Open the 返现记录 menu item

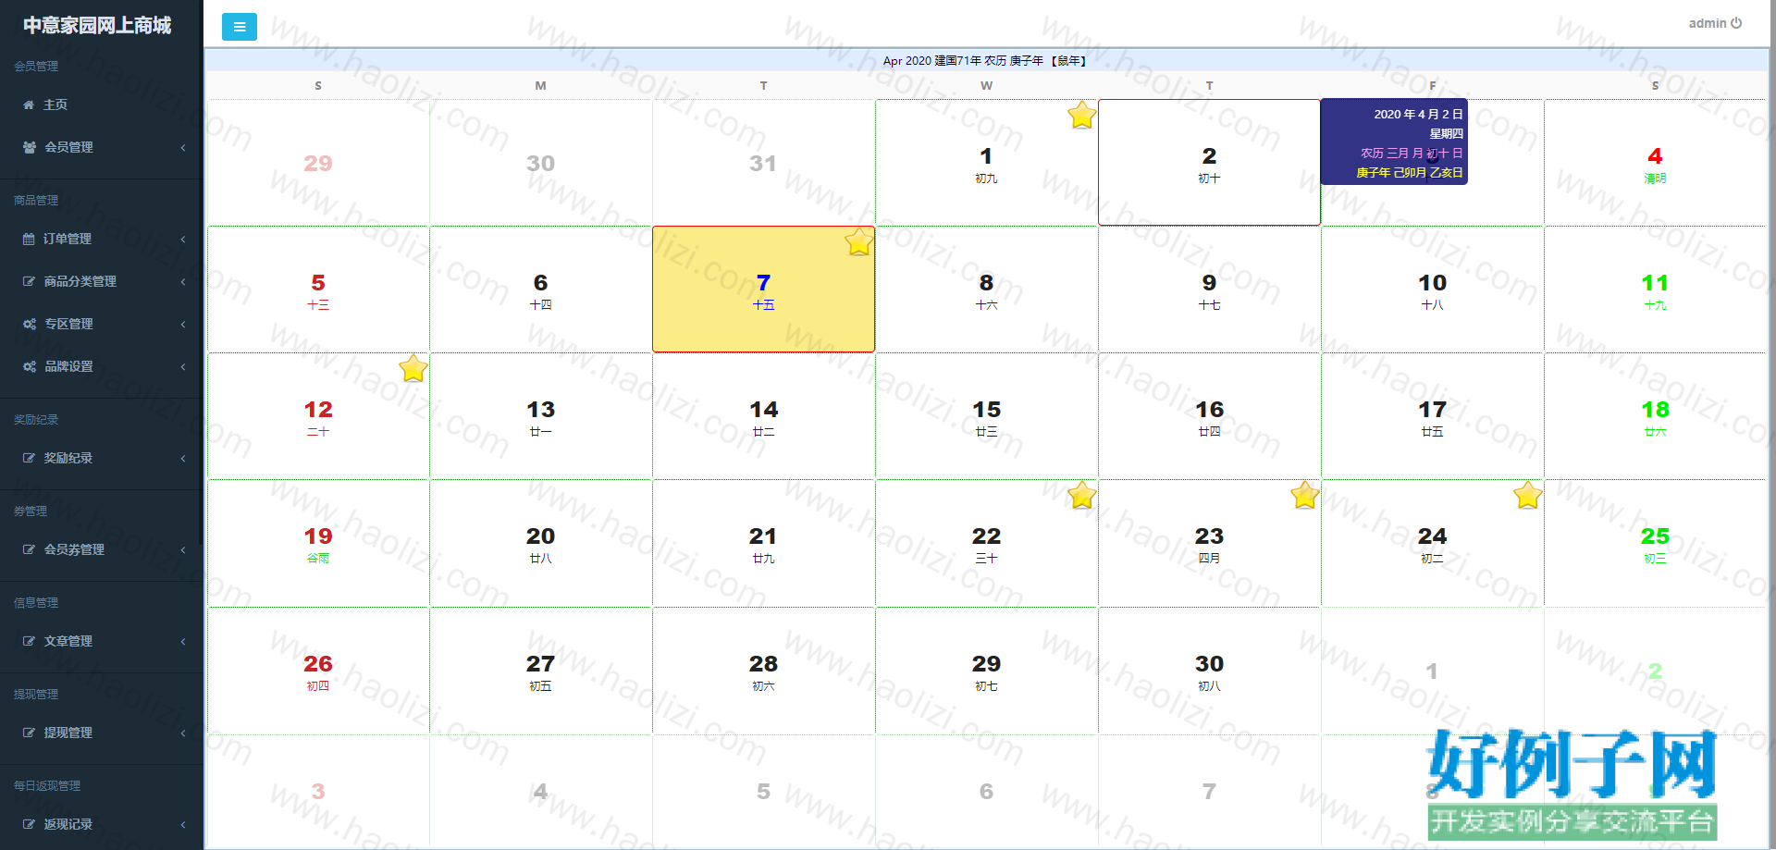102,824
